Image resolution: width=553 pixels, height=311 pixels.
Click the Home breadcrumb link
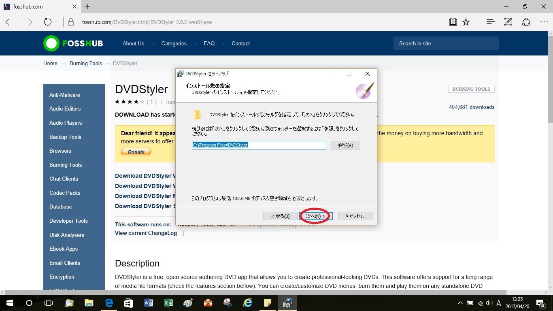(50, 63)
